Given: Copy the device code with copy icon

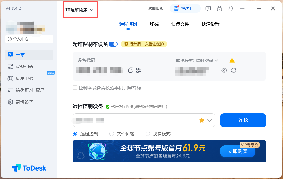Looking at the screenshot, I should (131, 70).
